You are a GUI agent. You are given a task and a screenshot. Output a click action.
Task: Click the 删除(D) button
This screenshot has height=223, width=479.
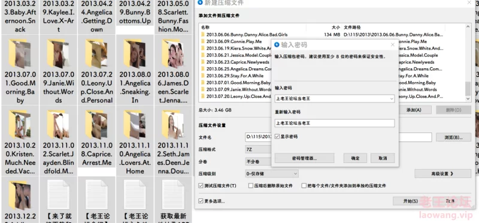click(453, 110)
